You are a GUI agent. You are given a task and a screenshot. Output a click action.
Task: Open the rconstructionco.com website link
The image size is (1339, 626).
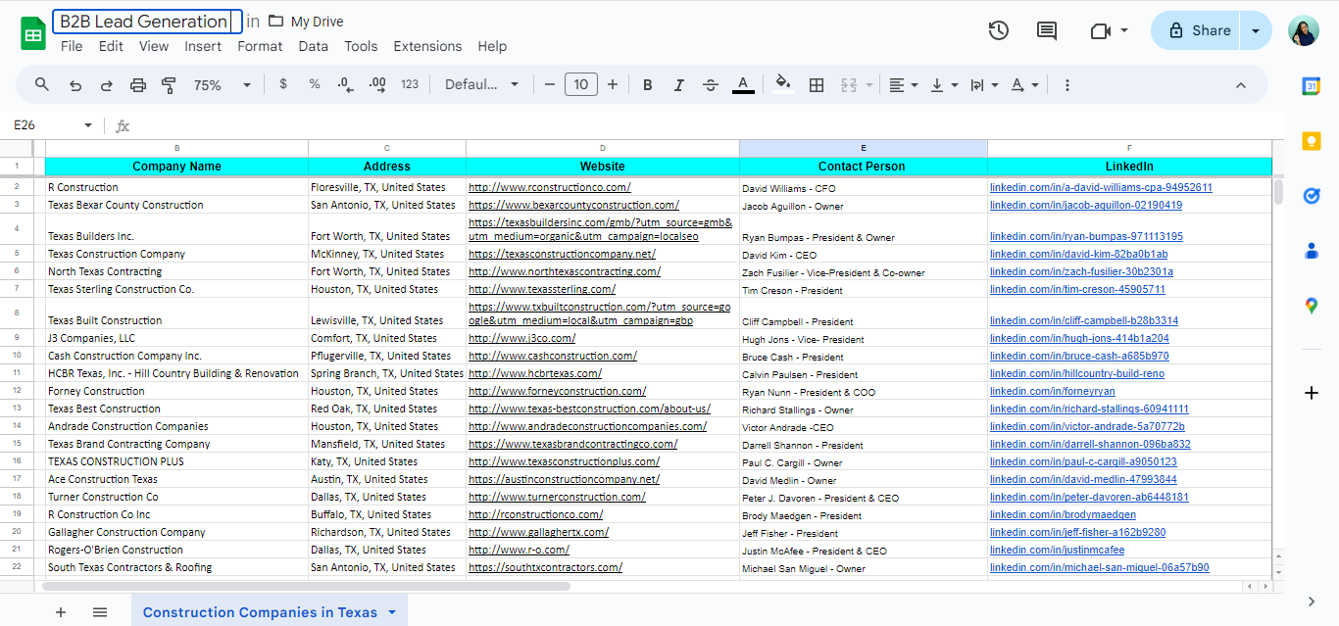(x=550, y=187)
